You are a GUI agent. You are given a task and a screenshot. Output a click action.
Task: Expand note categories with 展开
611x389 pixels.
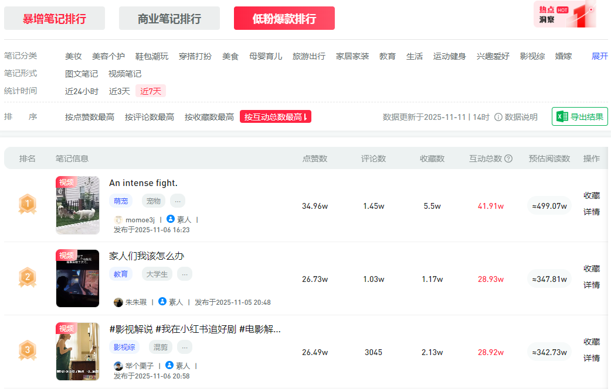[x=599, y=56]
